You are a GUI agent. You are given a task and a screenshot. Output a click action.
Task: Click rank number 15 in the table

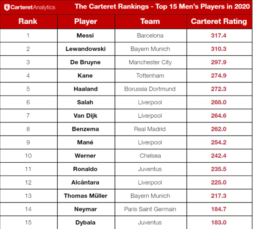click(28, 223)
